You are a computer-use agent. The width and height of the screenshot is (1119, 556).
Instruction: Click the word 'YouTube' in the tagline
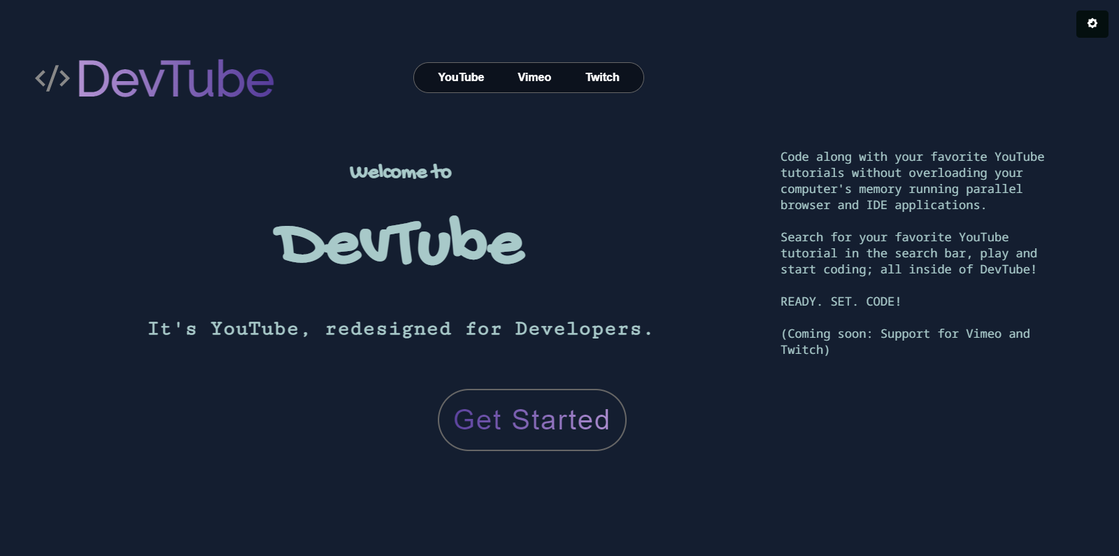coord(255,329)
